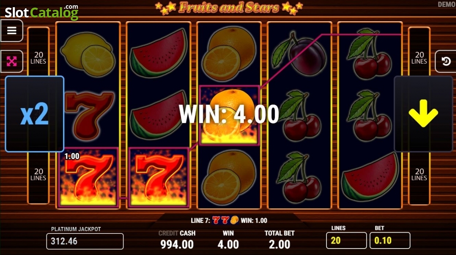Screen dimensions: 456x255
Task: Click the yellow down arrow spin button
Action: 423,114
